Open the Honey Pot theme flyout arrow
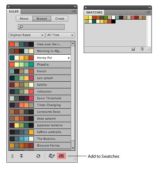158x170 pixels. [x=69, y=58]
